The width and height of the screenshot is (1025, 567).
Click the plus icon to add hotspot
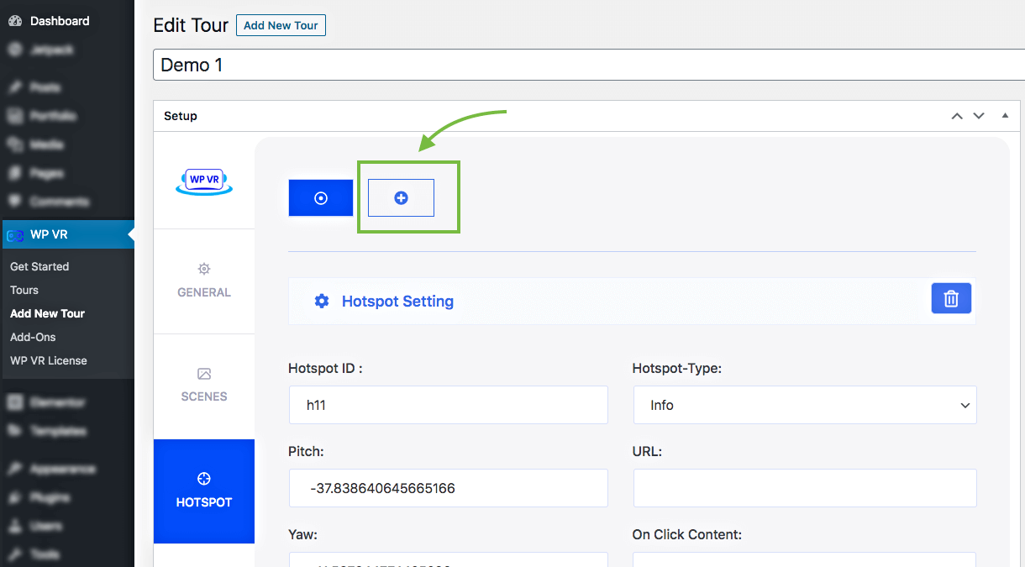click(x=401, y=198)
